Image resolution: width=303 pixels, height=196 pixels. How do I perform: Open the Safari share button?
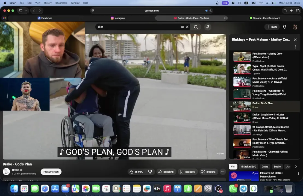pyautogui.click(x=285, y=11)
